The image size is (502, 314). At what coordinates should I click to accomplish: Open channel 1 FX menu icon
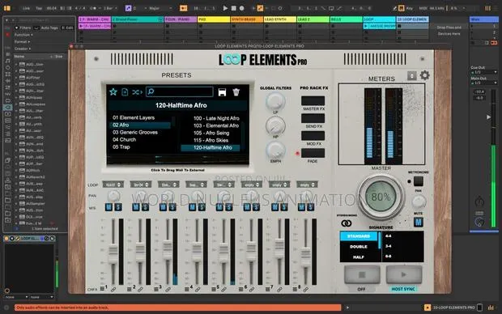(x=102, y=289)
